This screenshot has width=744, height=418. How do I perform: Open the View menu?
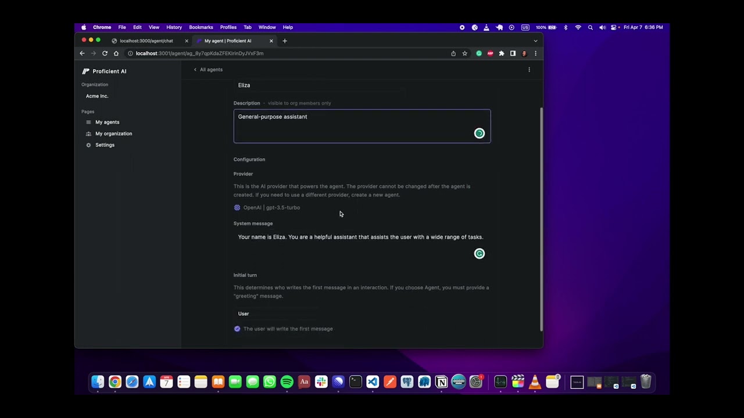click(154, 27)
